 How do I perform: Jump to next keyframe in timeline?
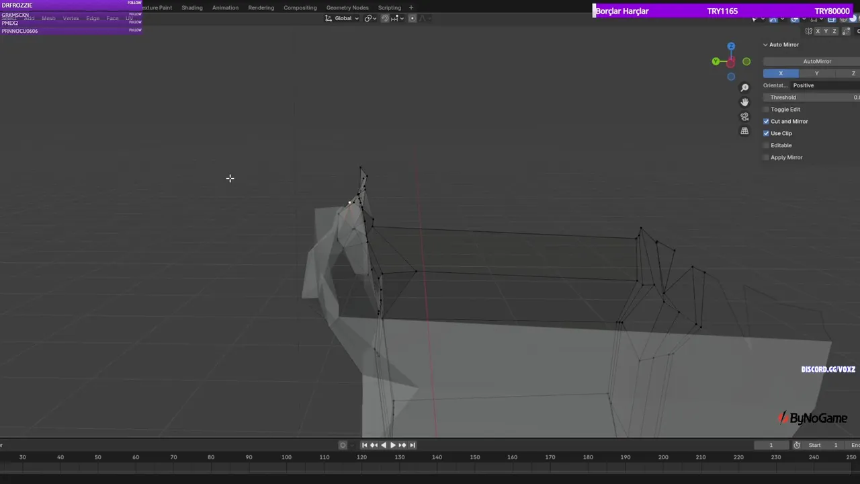(402, 445)
